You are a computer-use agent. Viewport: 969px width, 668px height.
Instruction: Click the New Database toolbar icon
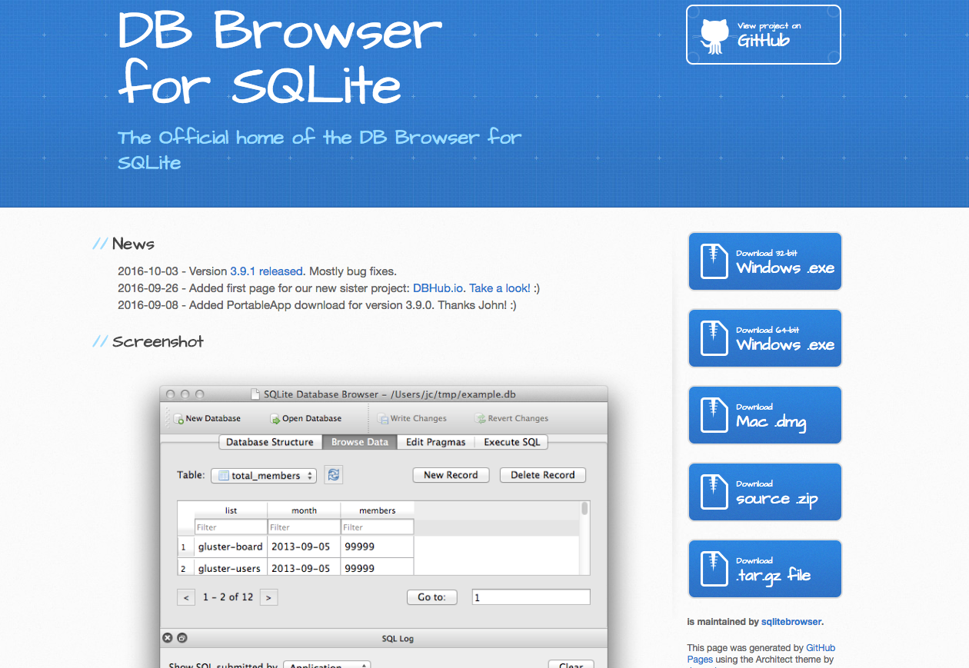[178, 419]
